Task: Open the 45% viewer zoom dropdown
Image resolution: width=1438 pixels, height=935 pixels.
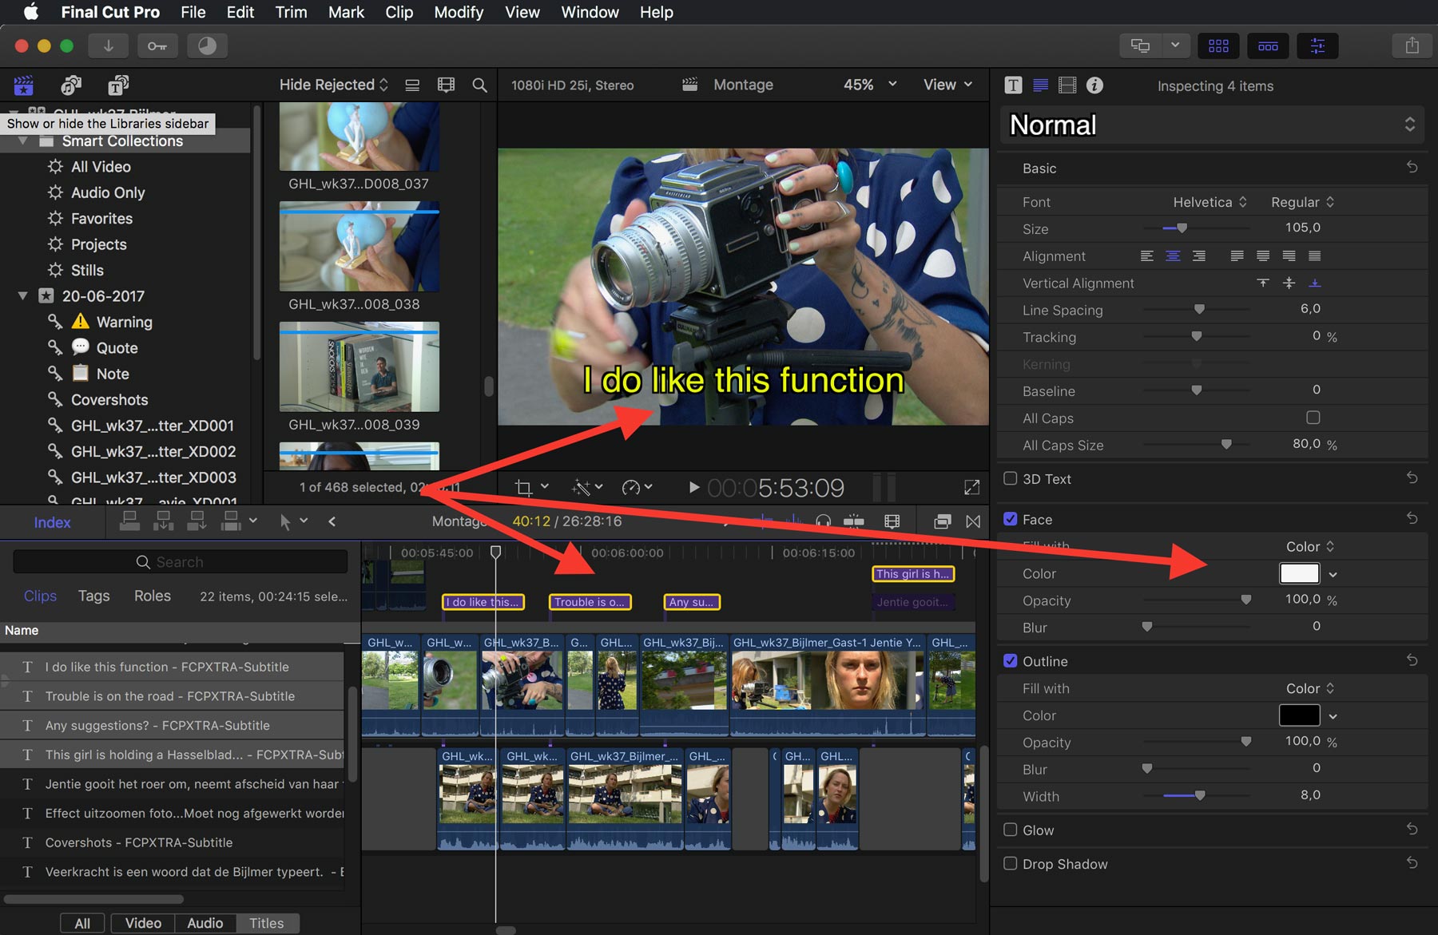Action: pos(870,85)
